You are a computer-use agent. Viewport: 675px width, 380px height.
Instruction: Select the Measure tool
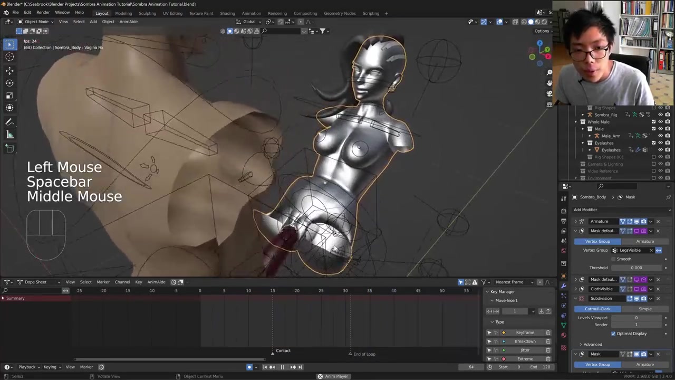pyautogui.click(x=9, y=135)
